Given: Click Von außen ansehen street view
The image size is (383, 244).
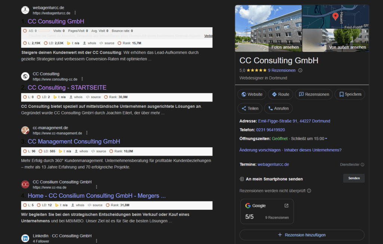Looking at the screenshot, I should pos(335,40).
